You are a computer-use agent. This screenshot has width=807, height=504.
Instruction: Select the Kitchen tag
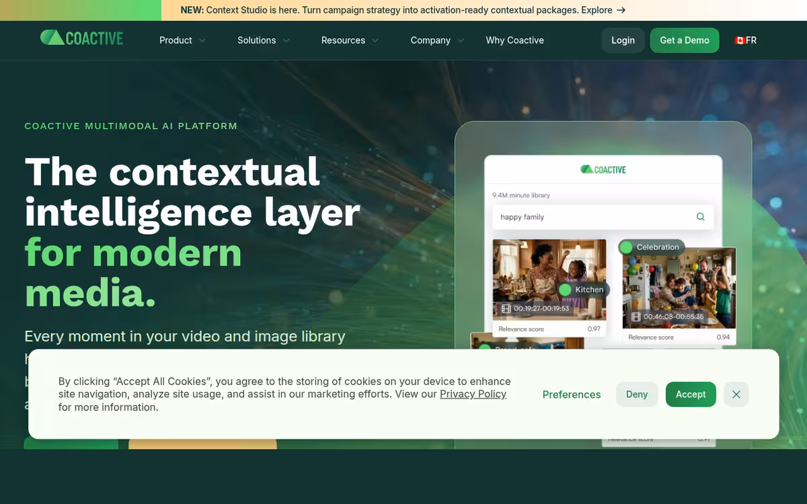pos(583,290)
